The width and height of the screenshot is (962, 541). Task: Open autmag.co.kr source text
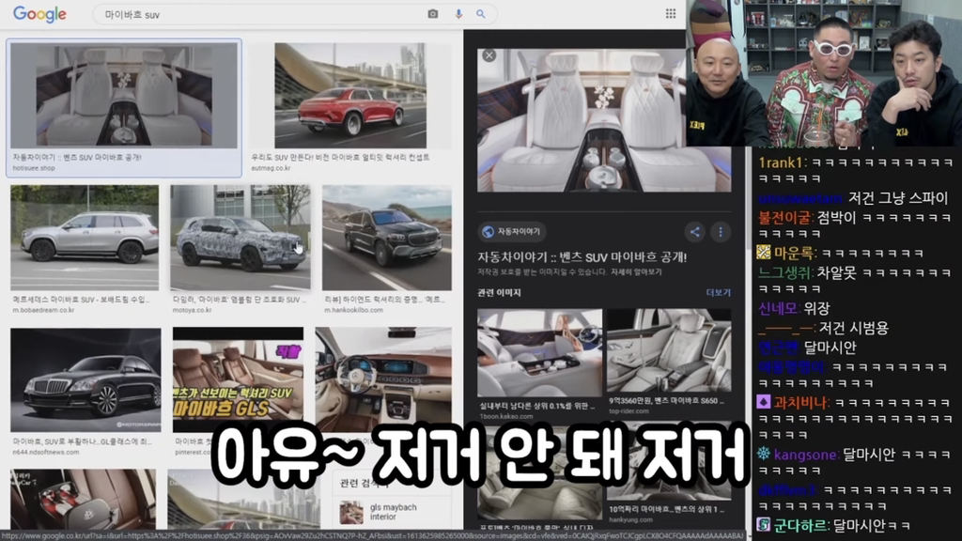(x=271, y=168)
